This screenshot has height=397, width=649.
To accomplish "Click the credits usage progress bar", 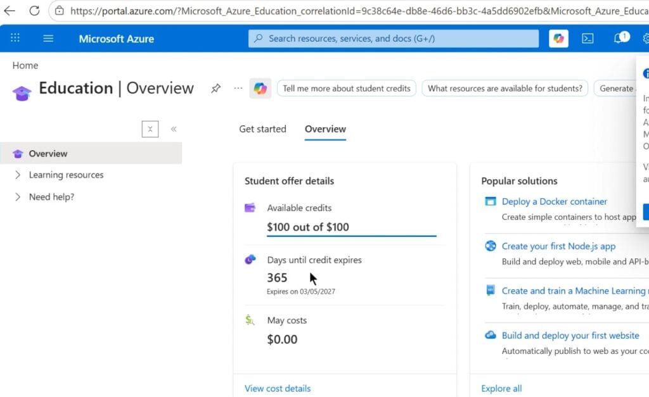I will pyautogui.click(x=351, y=236).
